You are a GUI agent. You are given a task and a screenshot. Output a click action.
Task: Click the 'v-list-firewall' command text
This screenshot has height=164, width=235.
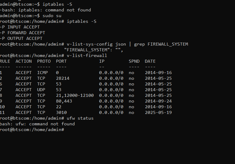point(87,55)
